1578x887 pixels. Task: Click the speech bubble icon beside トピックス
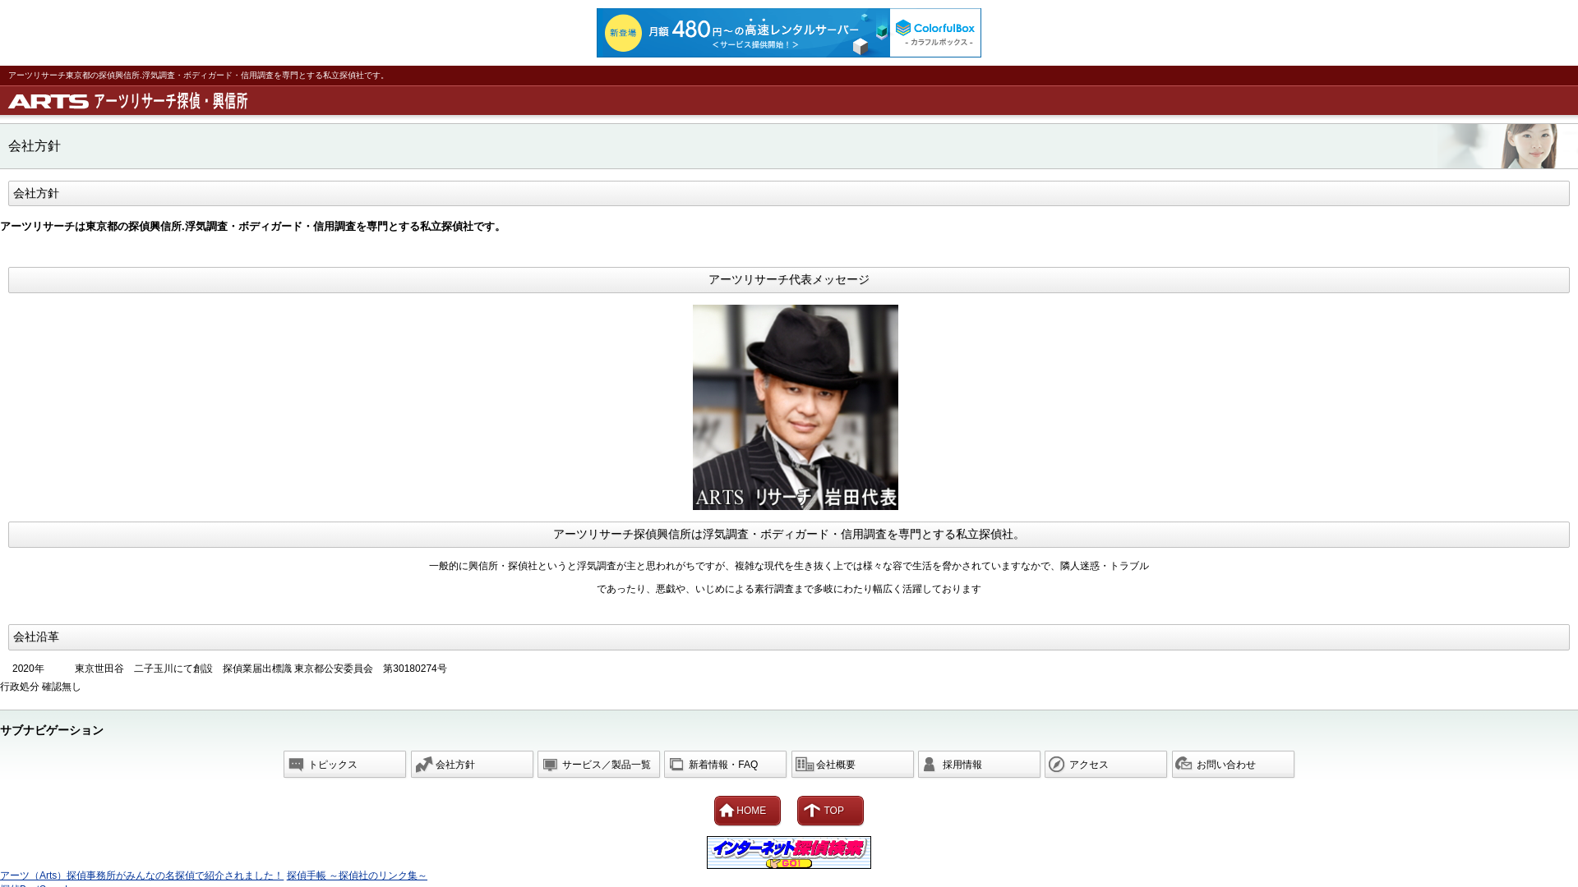(297, 765)
